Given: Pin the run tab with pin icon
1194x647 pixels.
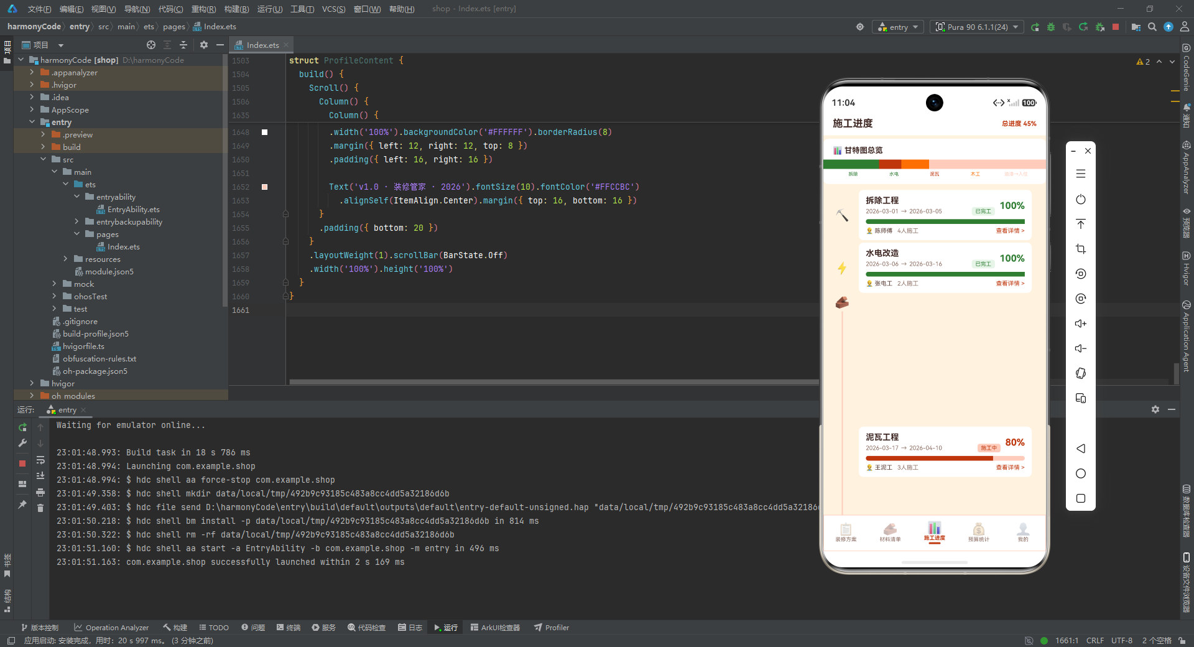Looking at the screenshot, I should point(22,505).
